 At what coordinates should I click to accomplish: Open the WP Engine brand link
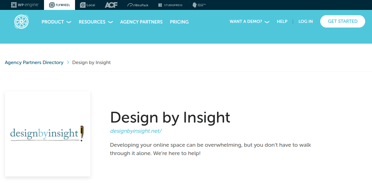click(25, 5)
